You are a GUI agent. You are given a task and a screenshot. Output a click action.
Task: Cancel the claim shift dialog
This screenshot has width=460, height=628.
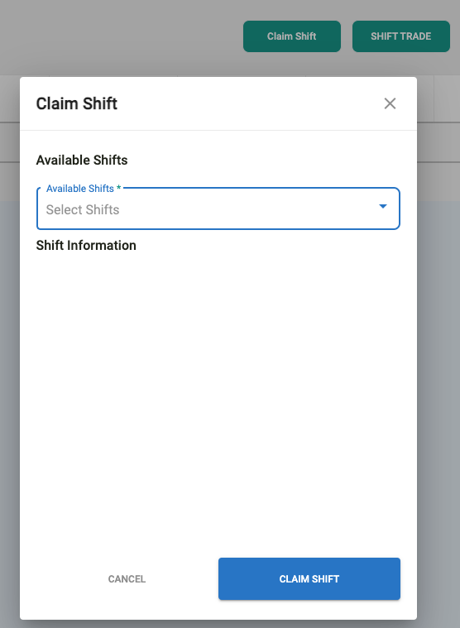click(x=127, y=578)
